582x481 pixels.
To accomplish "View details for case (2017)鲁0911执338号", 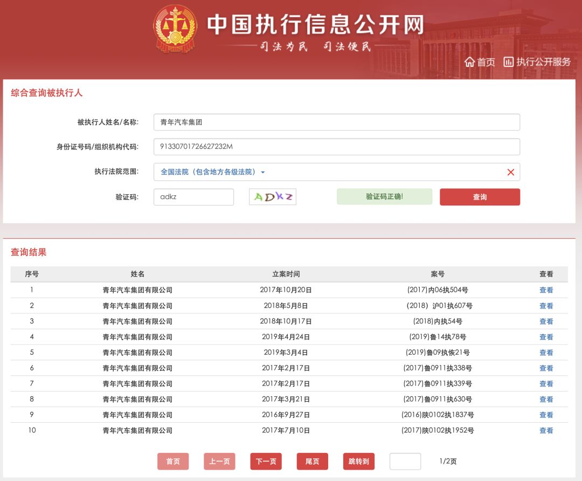I will (546, 368).
